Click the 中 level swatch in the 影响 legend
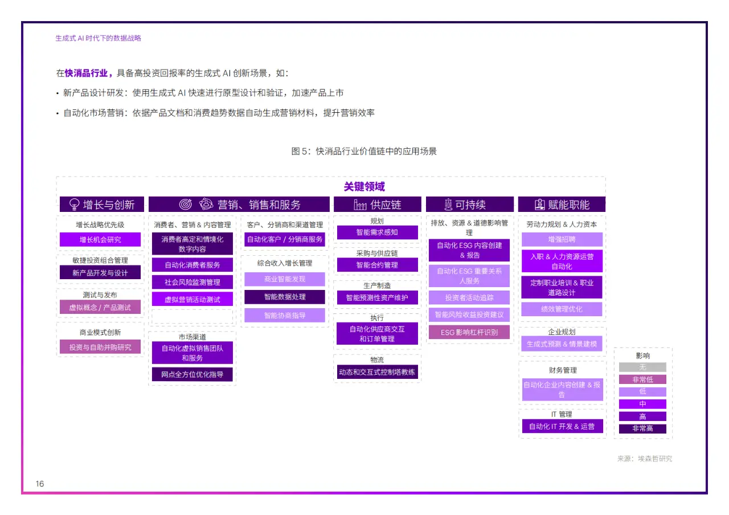The width and height of the screenshot is (729, 515). (642, 404)
